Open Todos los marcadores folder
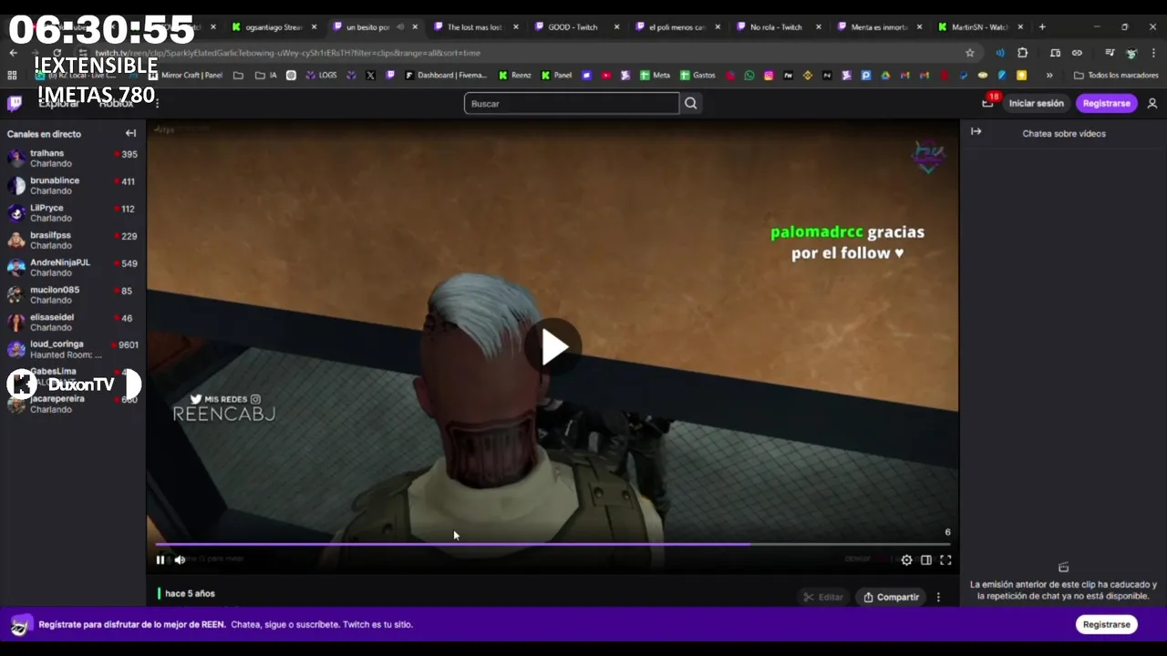The image size is (1167, 656). point(1116,76)
